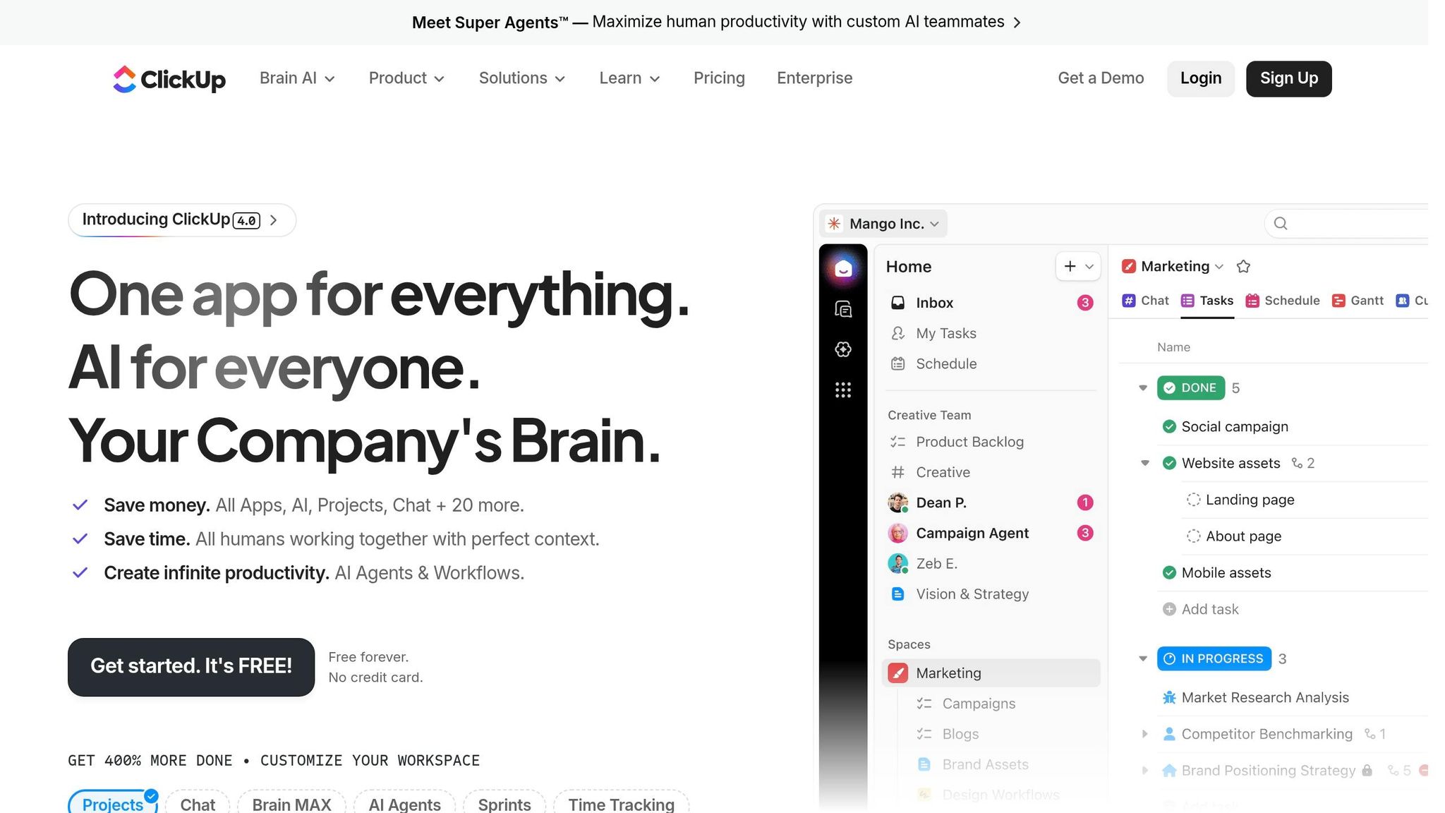This screenshot has width=1445, height=813.
Task: Select the Projects feature pill
Action: tap(113, 803)
